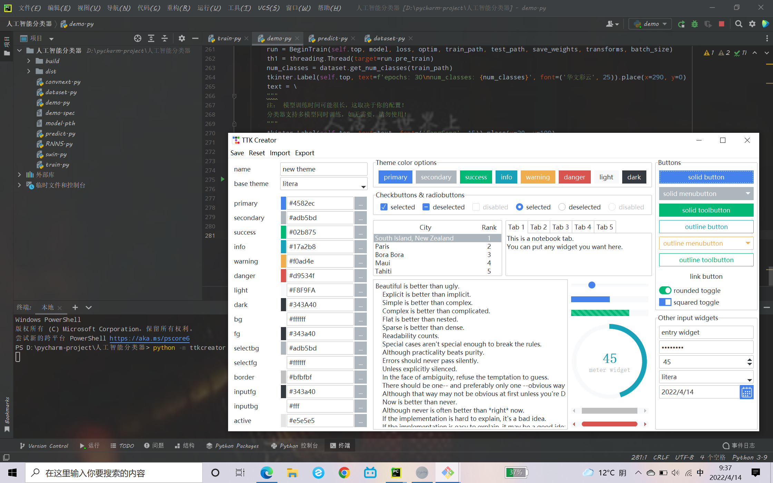This screenshot has width=773, height=483.
Task: Click the outline button
Action: pos(706,227)
